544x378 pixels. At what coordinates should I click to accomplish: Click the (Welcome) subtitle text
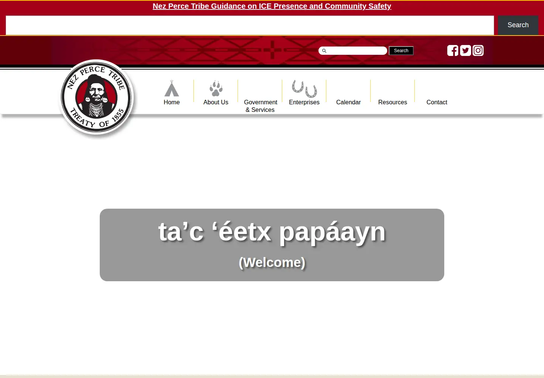coord(272,262)
